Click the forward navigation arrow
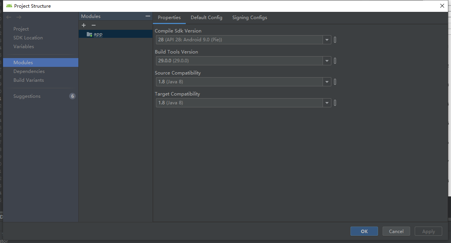Image resolution: width=451 pixels, height=243 pixels. [19, 17]
